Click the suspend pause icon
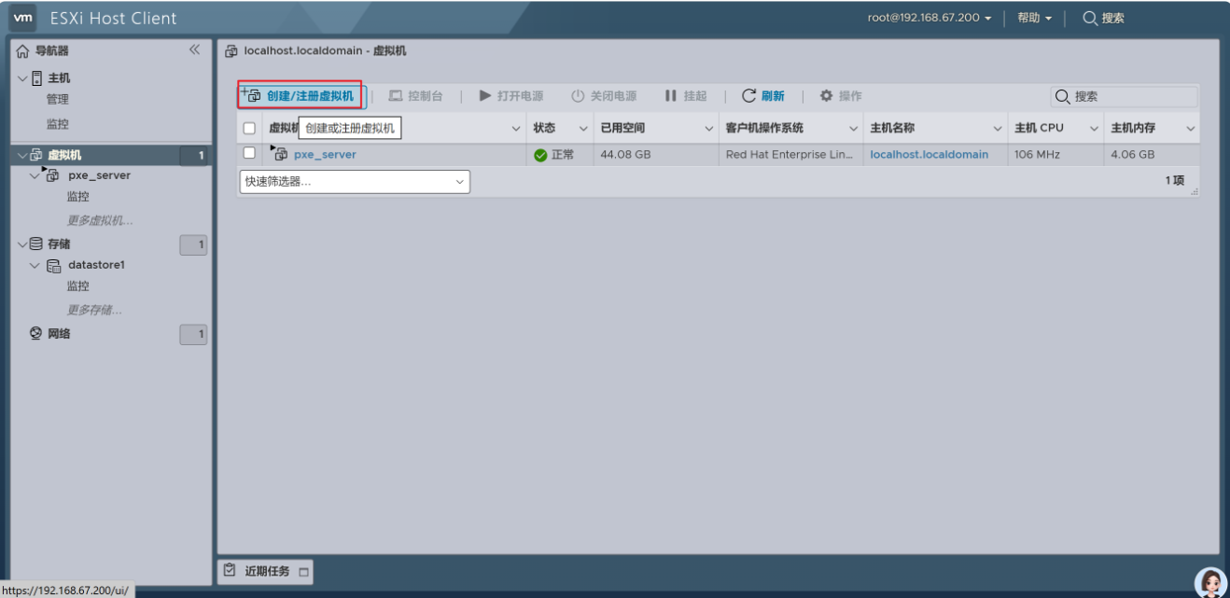The height and width of the screenshot is (598, 1230). tap(670, 96)
